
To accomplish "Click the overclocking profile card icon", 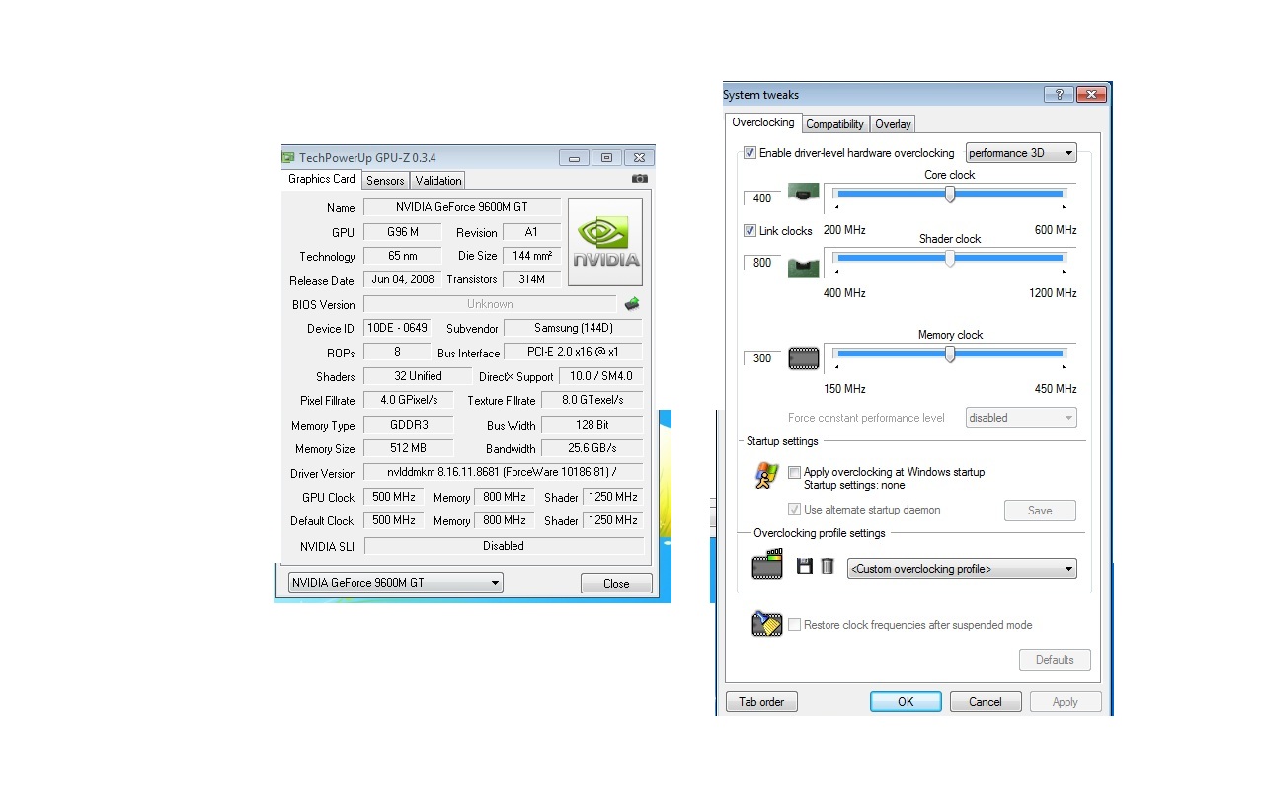I will (767, 565).
